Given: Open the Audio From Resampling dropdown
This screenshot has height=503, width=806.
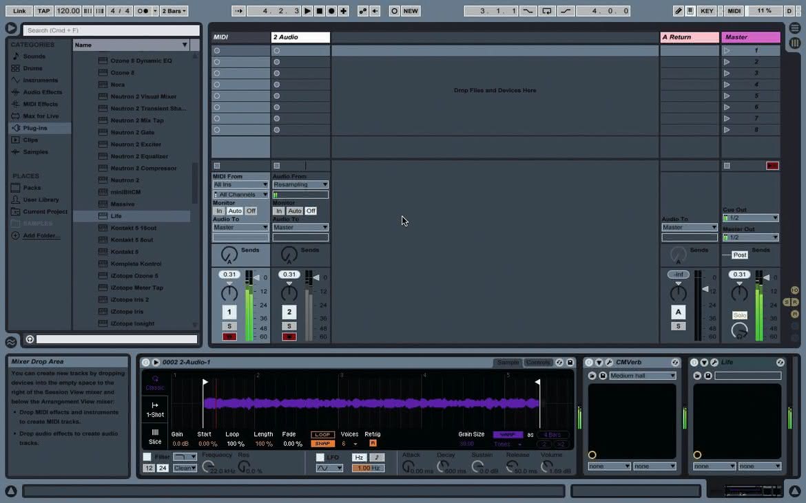Looking at the screenshot, I should pos(300,185).
